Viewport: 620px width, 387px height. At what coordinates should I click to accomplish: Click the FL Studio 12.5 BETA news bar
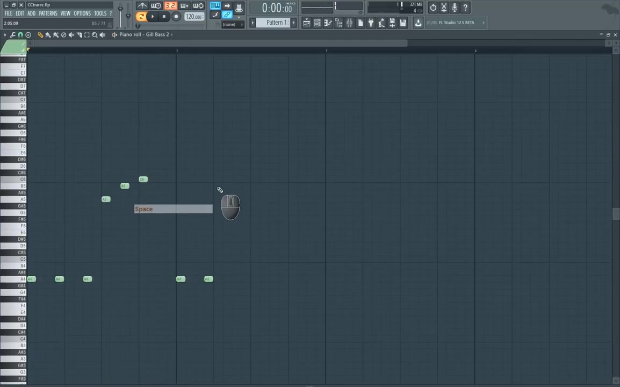tap(455, 22)
